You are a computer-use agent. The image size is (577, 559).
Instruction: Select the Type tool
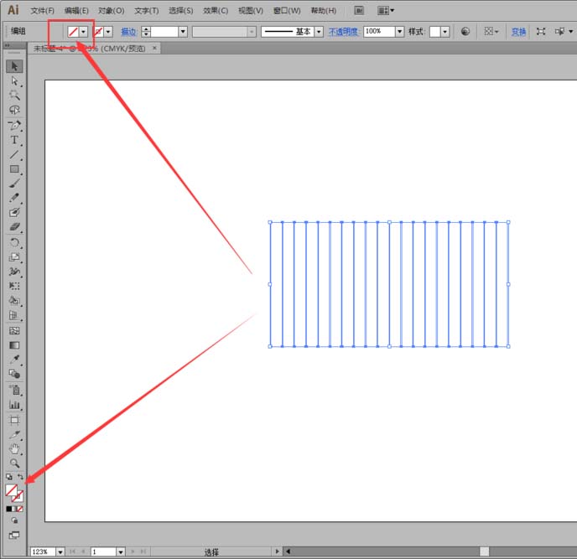click(14, 140)
